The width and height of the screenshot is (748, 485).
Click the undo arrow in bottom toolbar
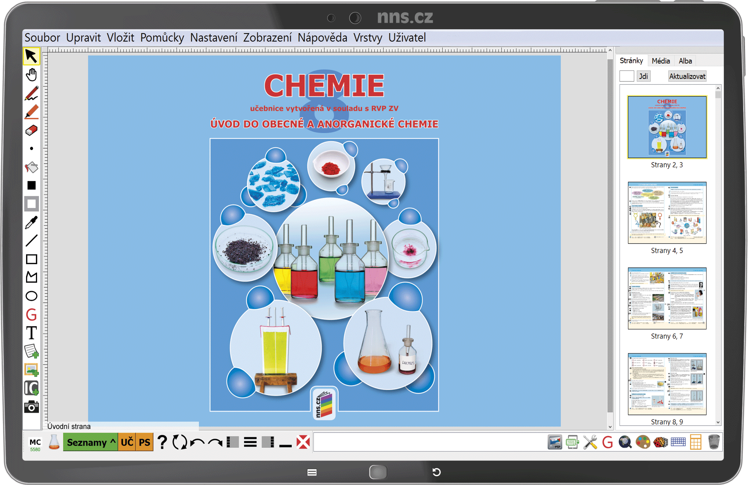point(198,442)
